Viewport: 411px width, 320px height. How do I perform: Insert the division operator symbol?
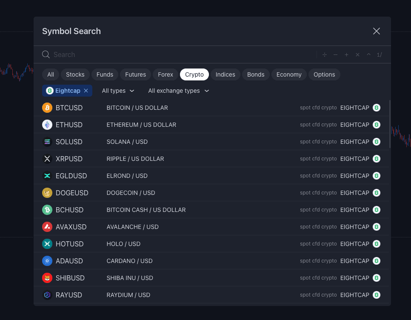point(325,55)
